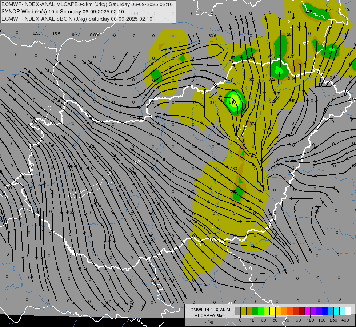Screen dimensions: 356x327
Task: Pick the pure yellow legend swatch
Action: point(273,311)
